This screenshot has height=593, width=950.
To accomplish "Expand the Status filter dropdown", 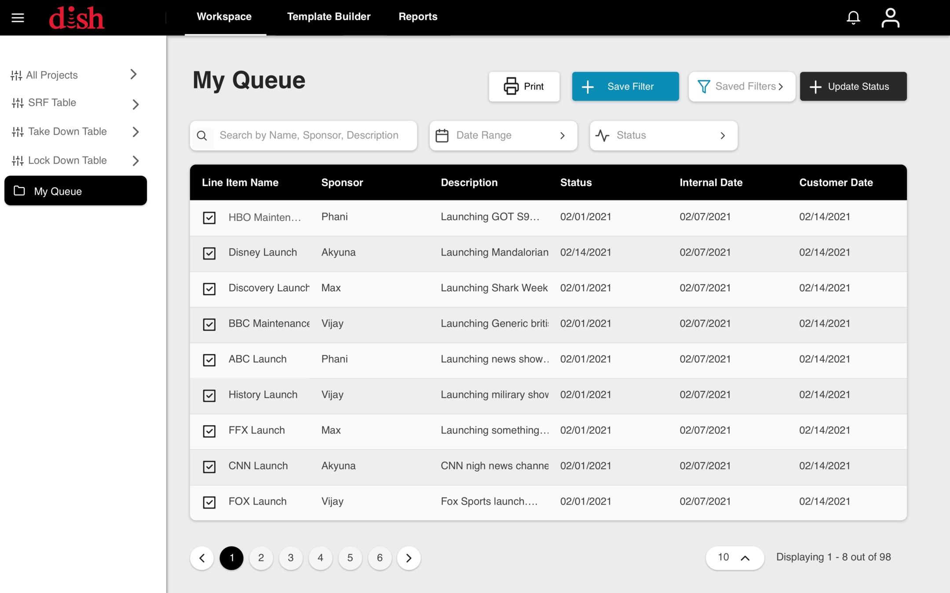I will point(663,136).
